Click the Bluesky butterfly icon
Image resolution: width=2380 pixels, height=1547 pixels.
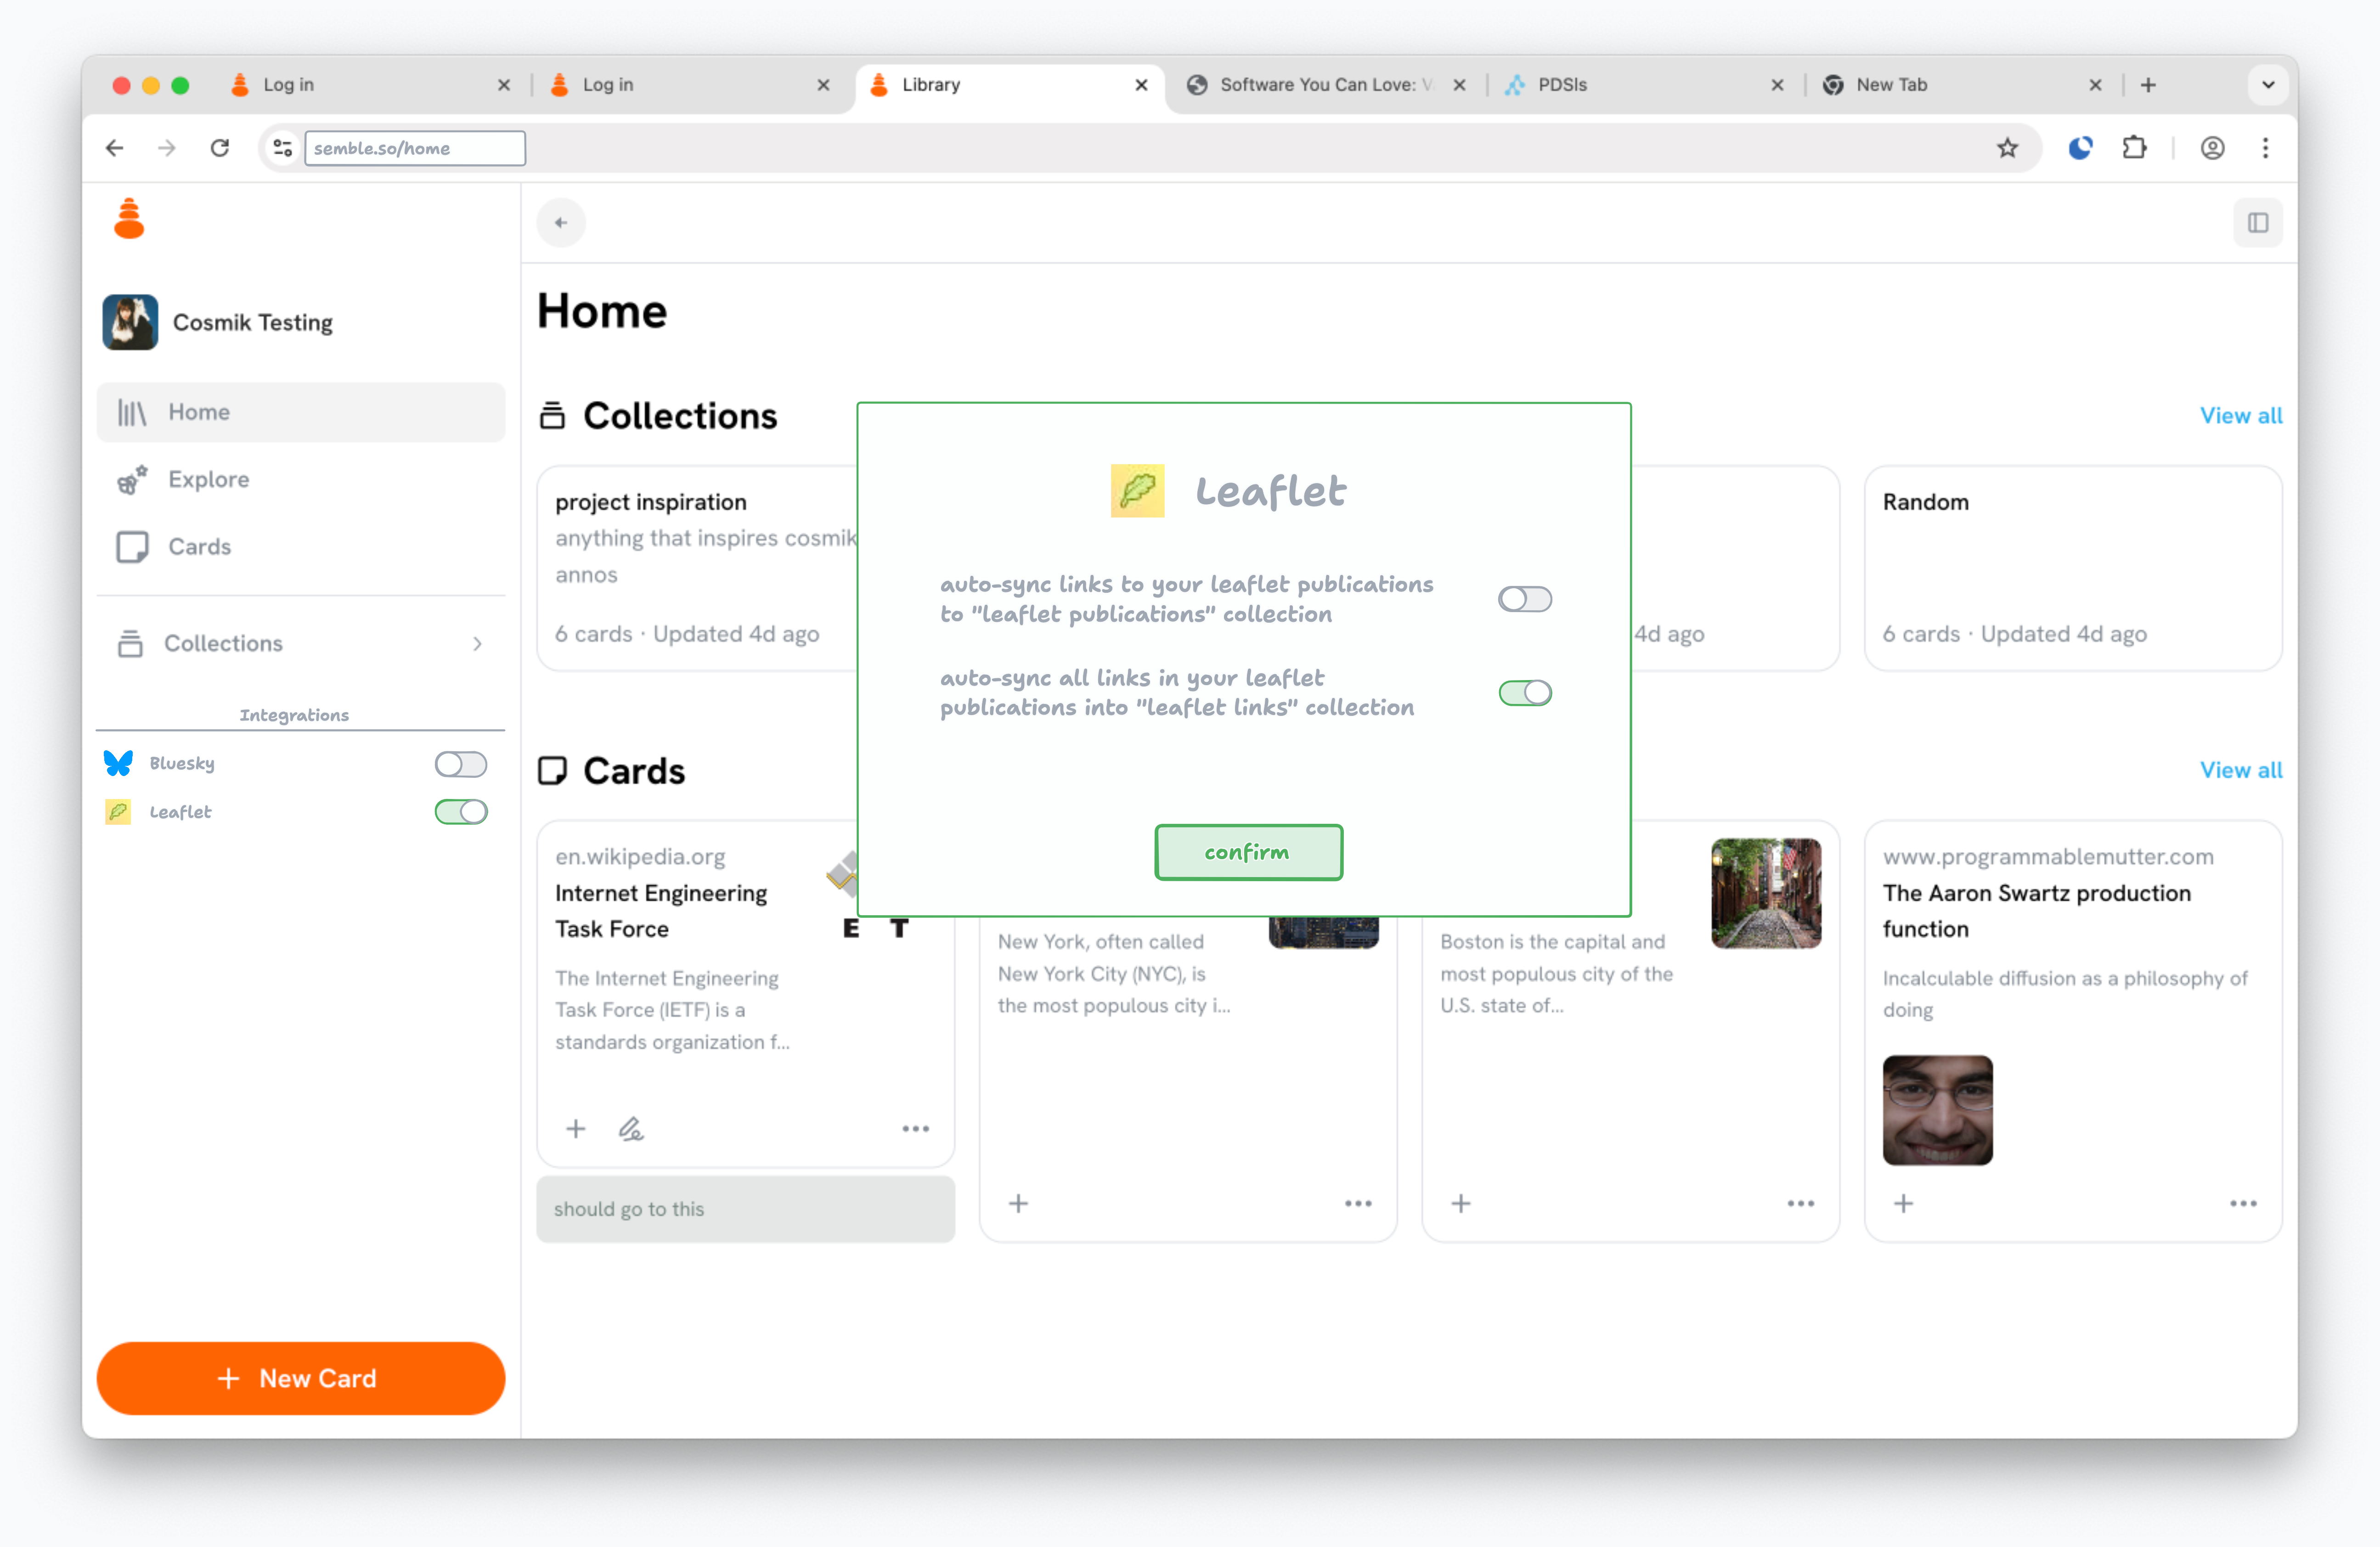click(118, 763)
